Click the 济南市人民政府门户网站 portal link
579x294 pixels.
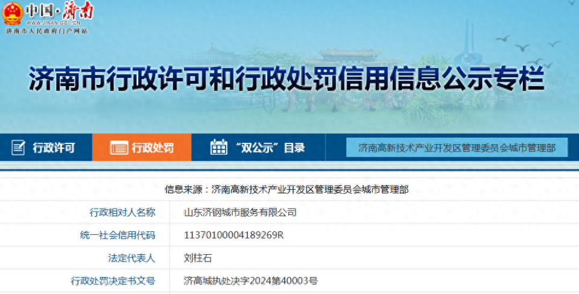(46, 31)
